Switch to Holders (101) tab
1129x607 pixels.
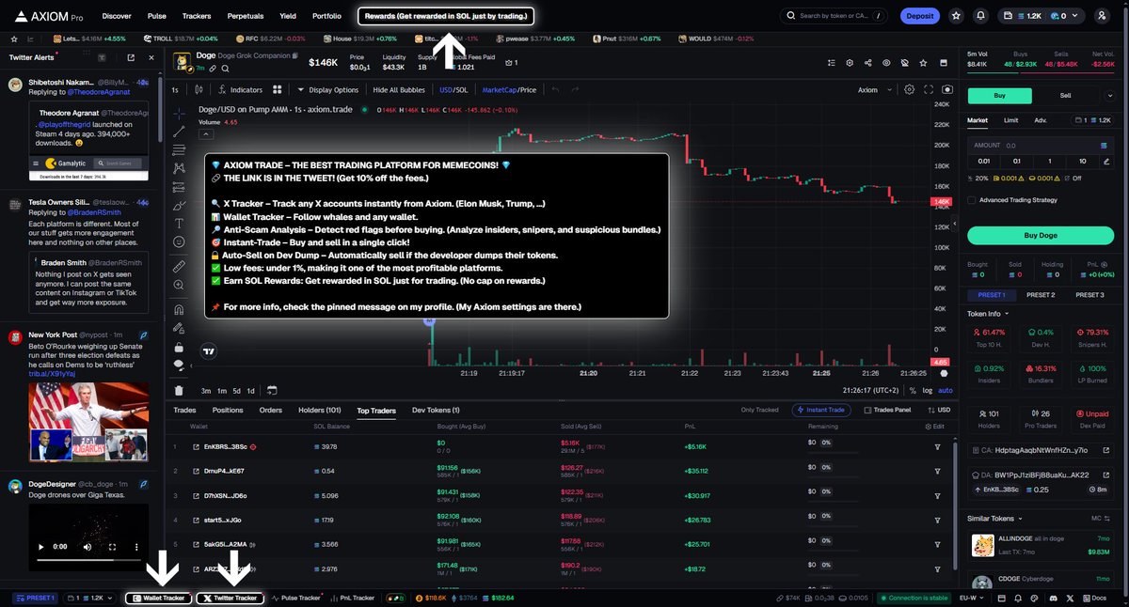(x=319, y=410)
